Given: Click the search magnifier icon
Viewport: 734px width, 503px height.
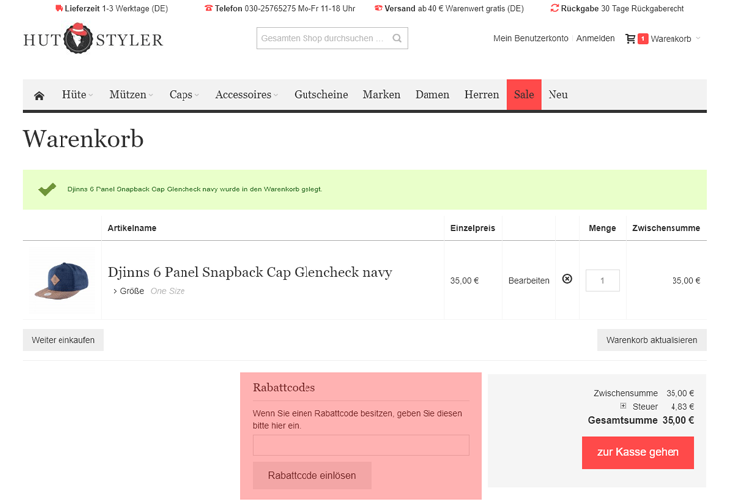Looking at the screenshot, I should coord(397,38).
